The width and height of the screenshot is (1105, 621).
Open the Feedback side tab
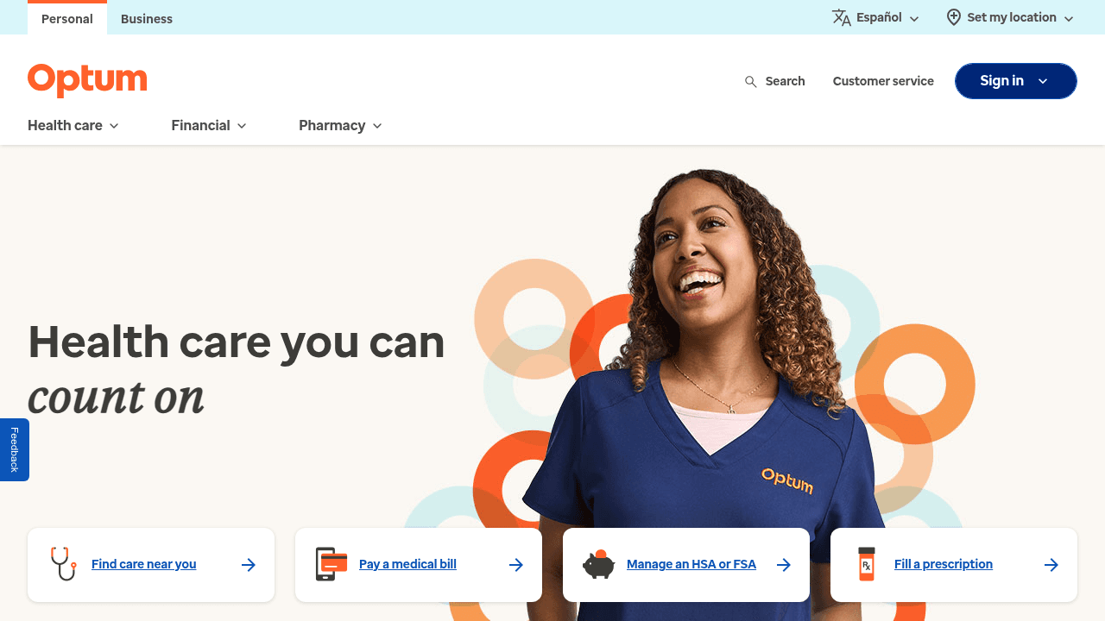click(x=15, y=449)
